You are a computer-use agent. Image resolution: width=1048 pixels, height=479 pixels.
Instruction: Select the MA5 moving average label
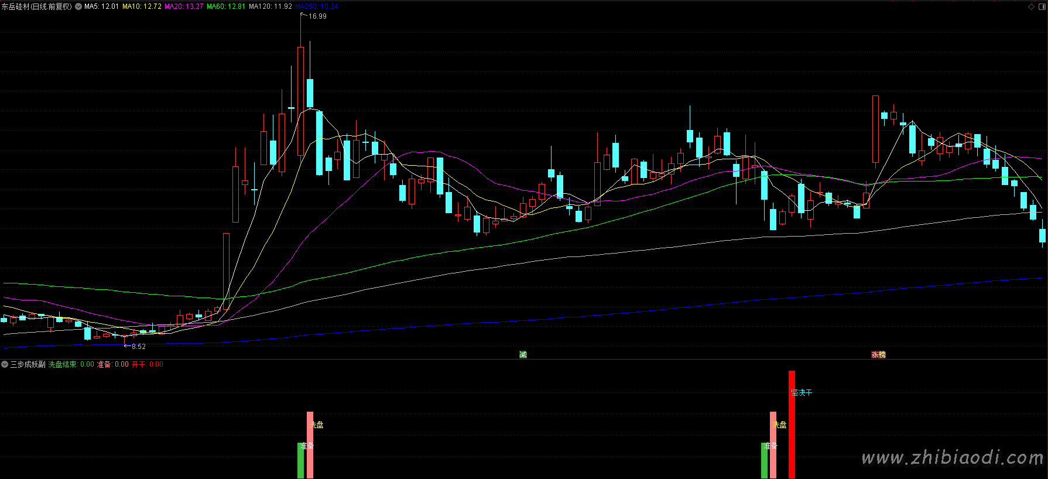pos(101,6)
